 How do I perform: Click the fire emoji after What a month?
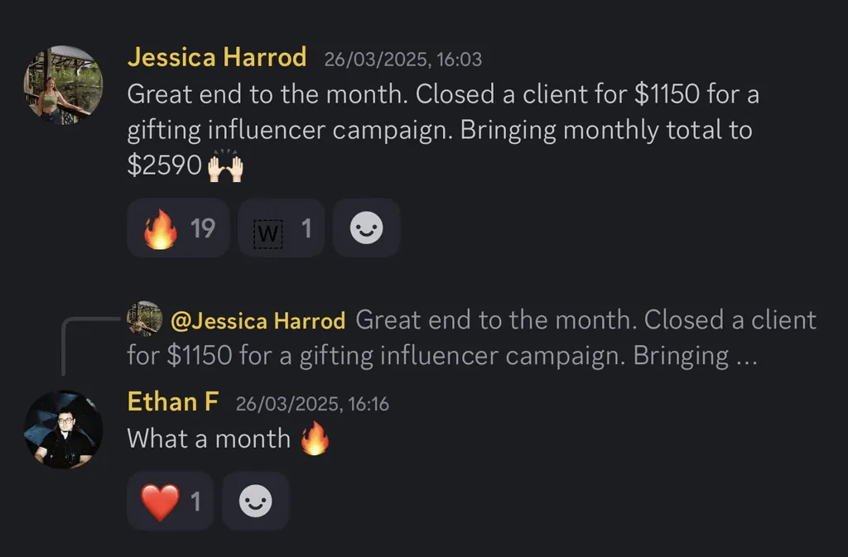point(315,439)
